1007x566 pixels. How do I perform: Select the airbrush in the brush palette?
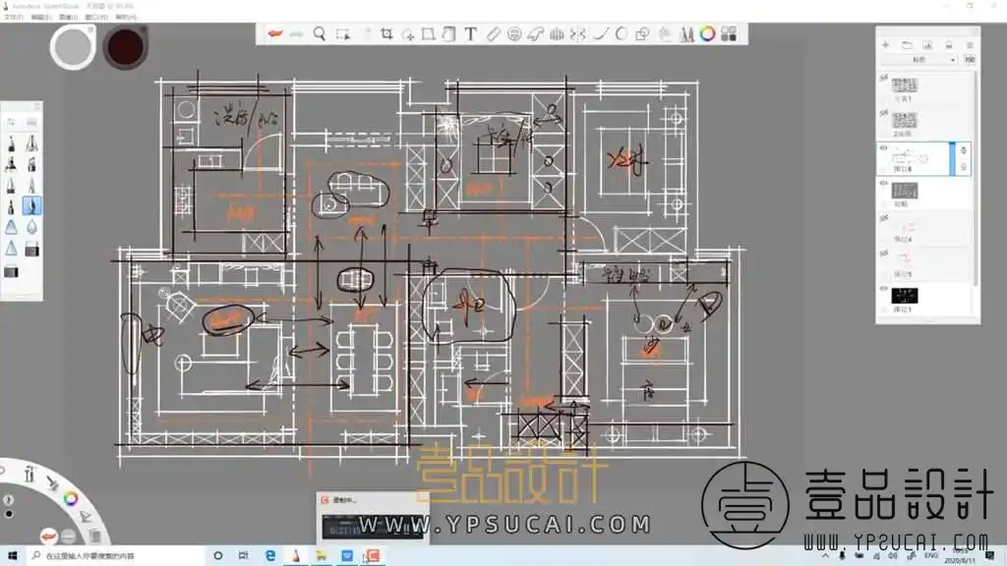pos(11,165)
